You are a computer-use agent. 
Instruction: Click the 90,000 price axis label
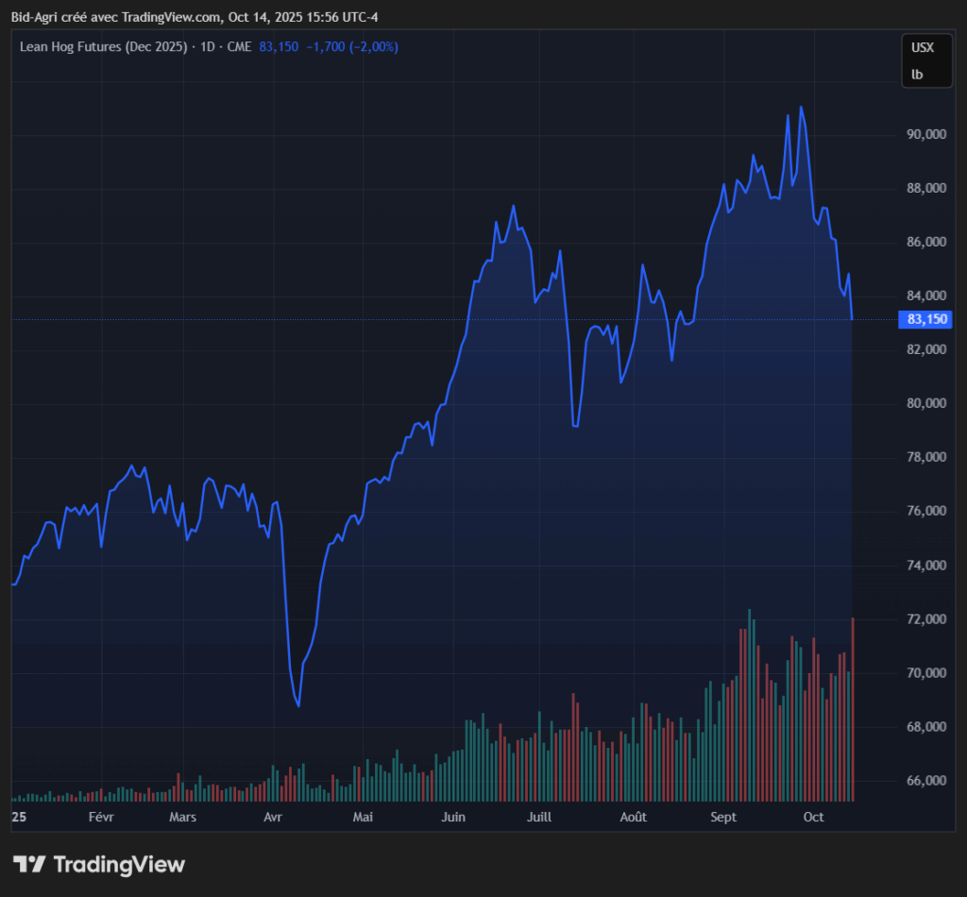coord(925,135)
